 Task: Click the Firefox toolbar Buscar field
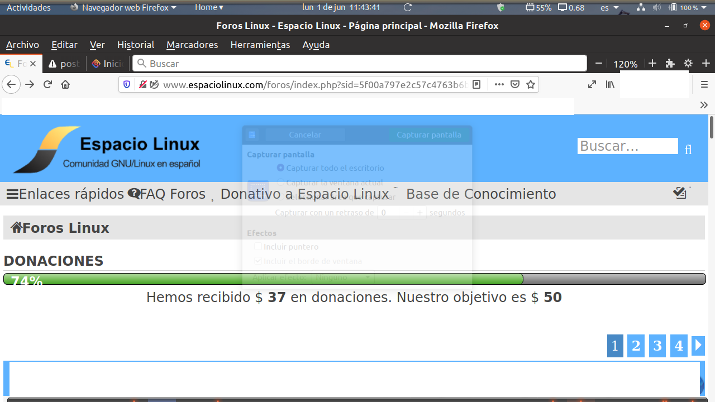(x=360, y=63)
